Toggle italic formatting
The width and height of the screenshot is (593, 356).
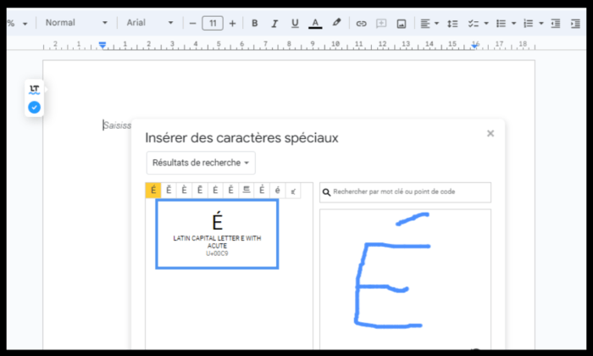click(x=274, y=24)
